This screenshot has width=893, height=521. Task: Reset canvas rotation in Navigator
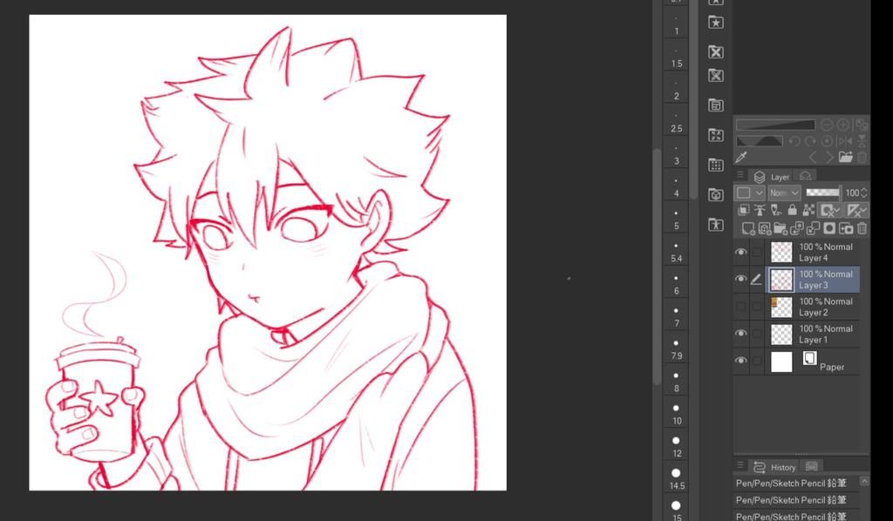[827, 141]
